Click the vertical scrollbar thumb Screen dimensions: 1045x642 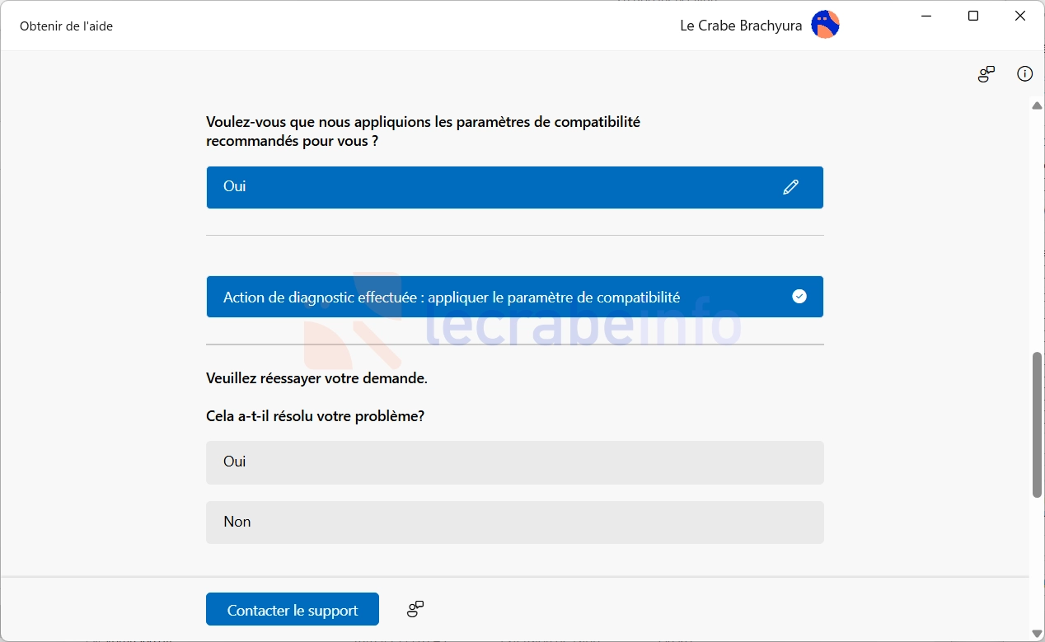[x=1037, y=424]
